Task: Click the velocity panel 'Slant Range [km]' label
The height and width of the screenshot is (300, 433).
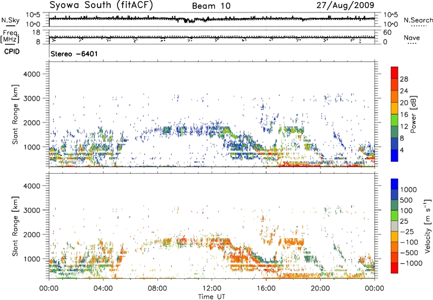Action: [x=15, y=226]
